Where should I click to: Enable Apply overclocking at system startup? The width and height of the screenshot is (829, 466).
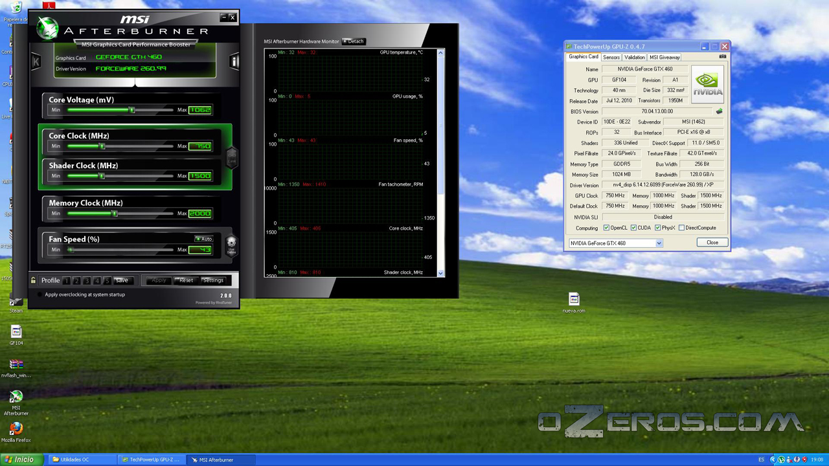40,294
